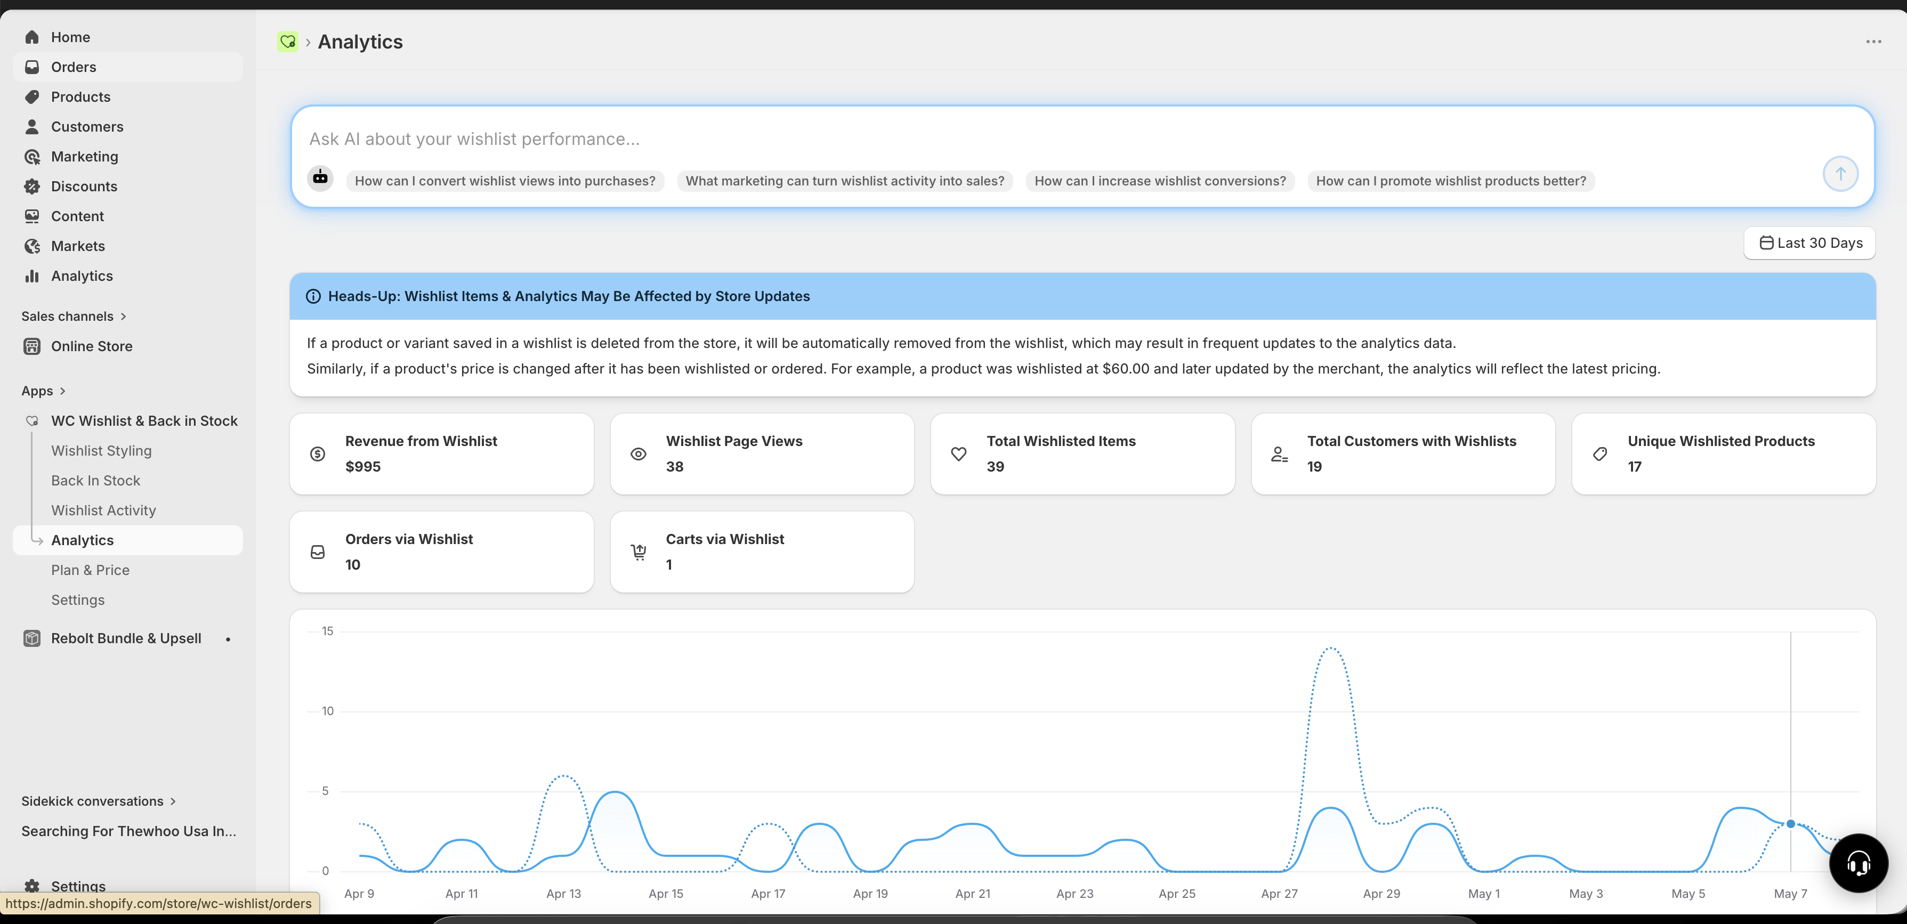Image resolution: width=1907 pixels, height=924 pixels.
Task: Click the Discounts badge icon
Action: tap(32, 187)
